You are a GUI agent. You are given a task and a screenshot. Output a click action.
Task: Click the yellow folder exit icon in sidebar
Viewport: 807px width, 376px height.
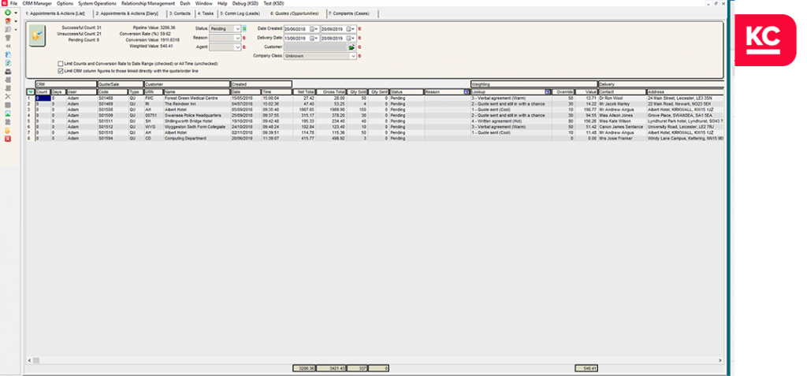[x=8, y=130]
